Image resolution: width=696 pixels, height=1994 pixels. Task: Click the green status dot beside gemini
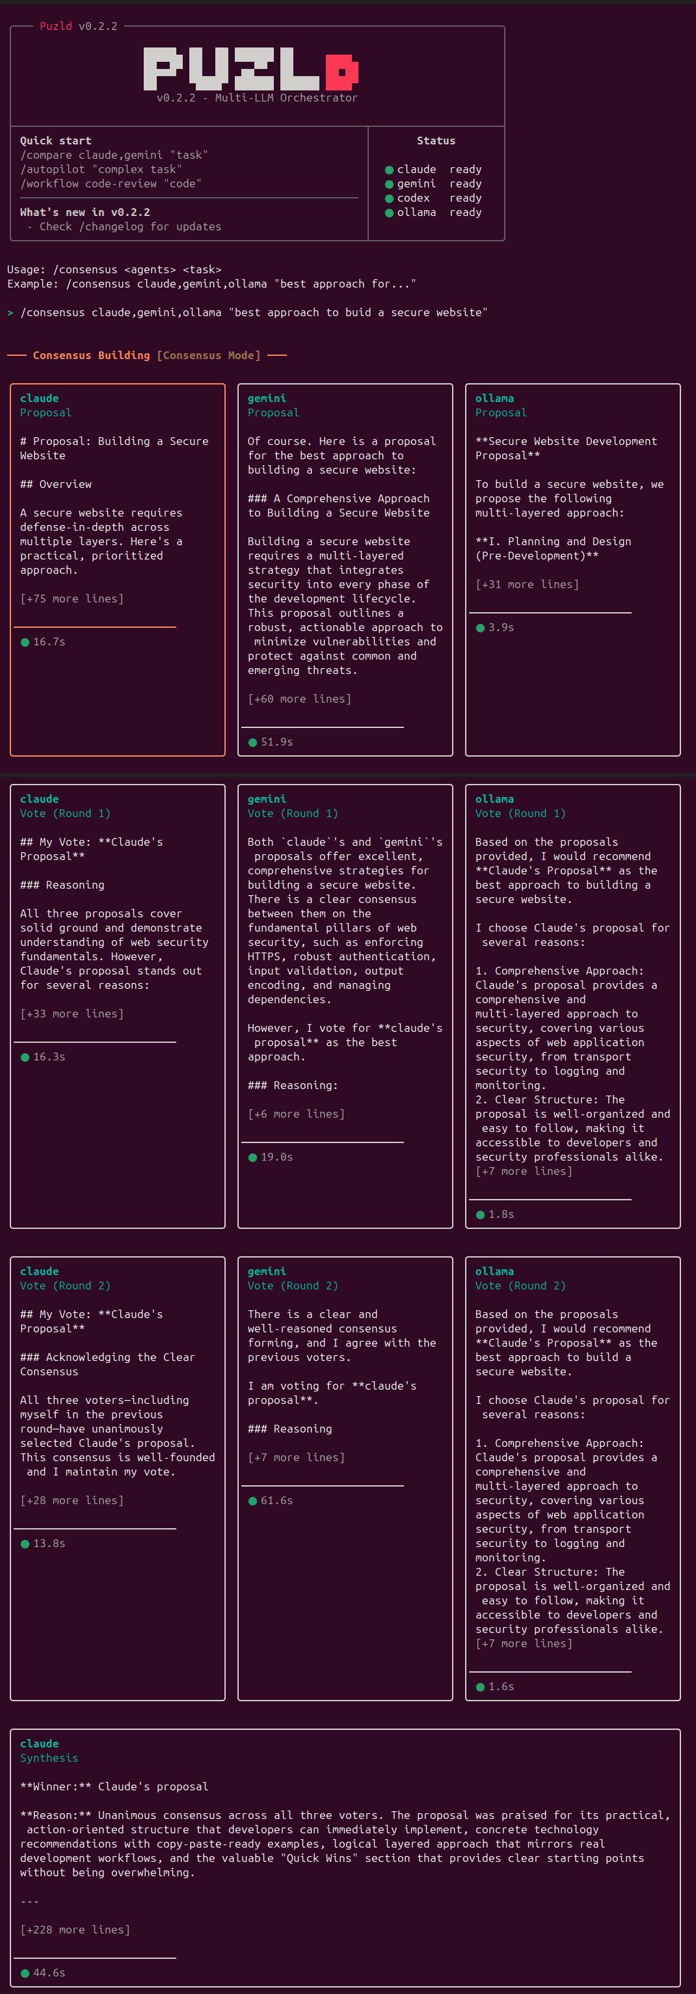(x=390, y=184)
